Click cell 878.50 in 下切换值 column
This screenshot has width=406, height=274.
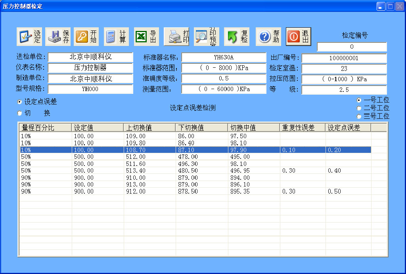[x=188, y=192]
